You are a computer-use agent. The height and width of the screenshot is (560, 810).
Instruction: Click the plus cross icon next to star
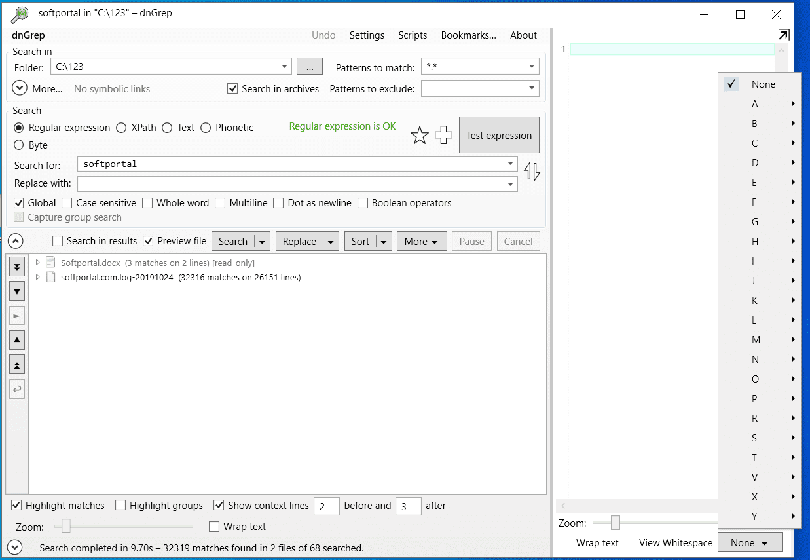point(444,136)
